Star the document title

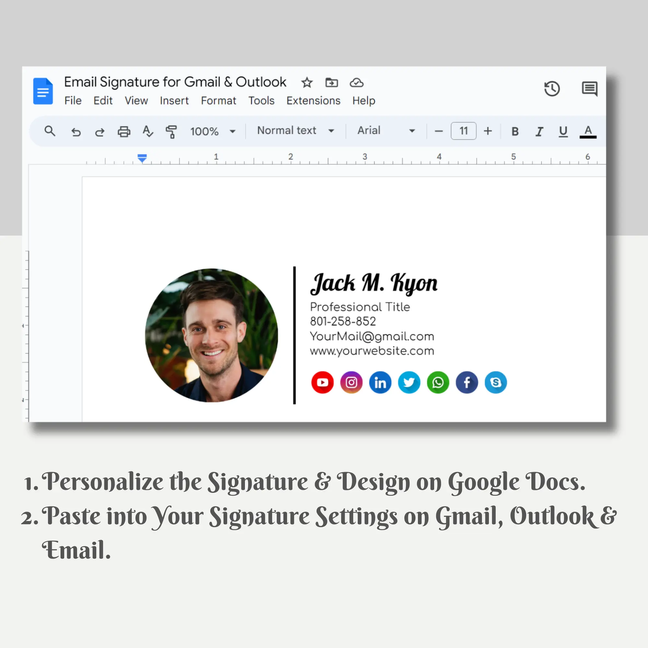tap(307, 83)
